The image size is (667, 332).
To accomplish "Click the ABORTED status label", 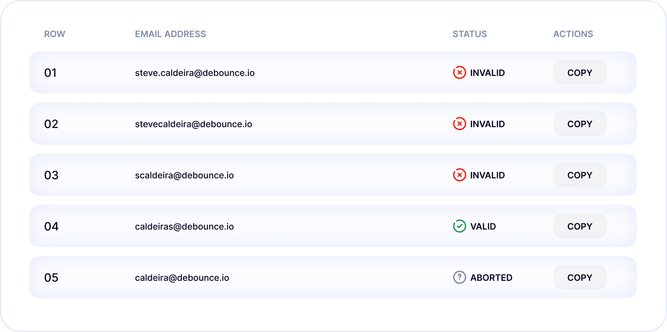I will tap(491, 278).
